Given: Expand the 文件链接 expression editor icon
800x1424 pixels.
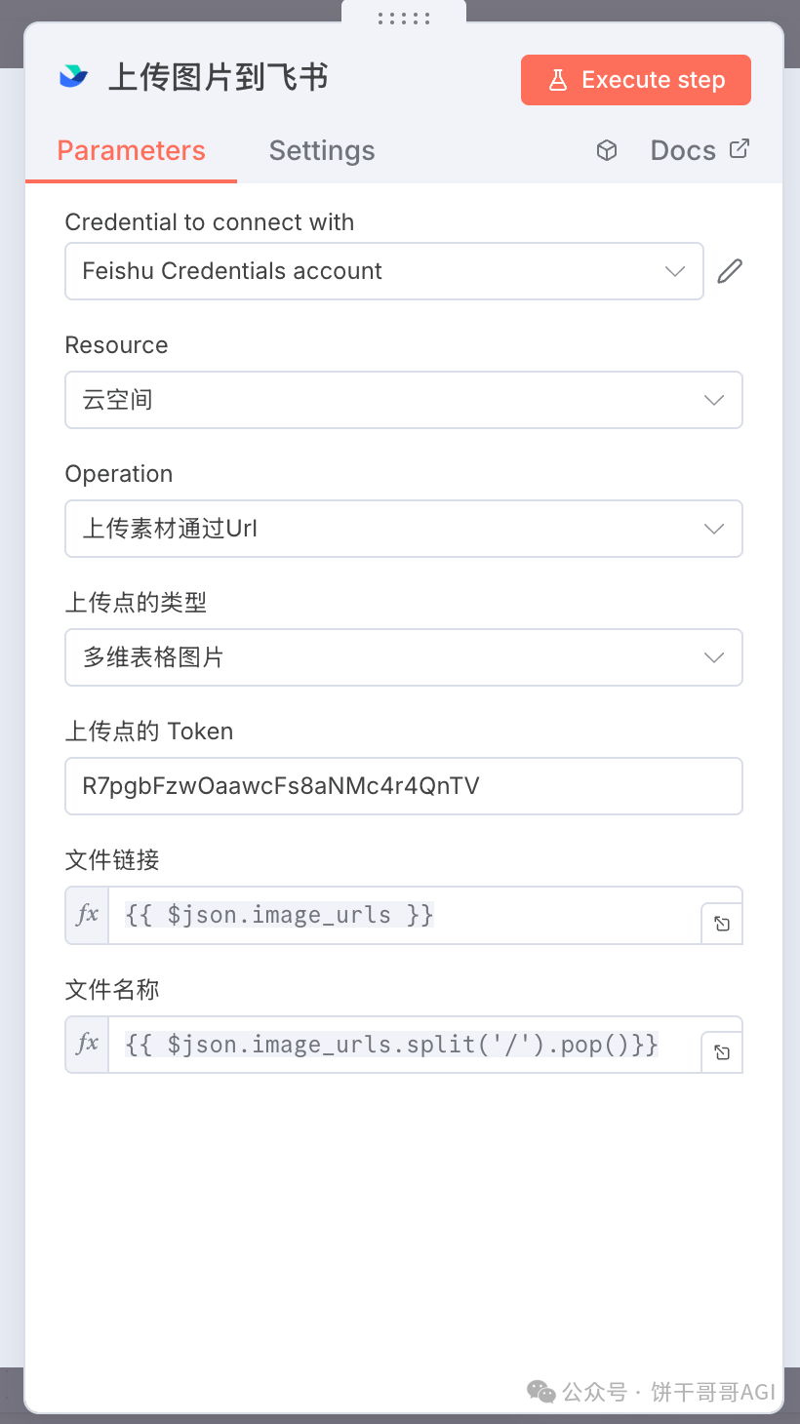Looking at the screenshot, I should (x=722, y=924).
